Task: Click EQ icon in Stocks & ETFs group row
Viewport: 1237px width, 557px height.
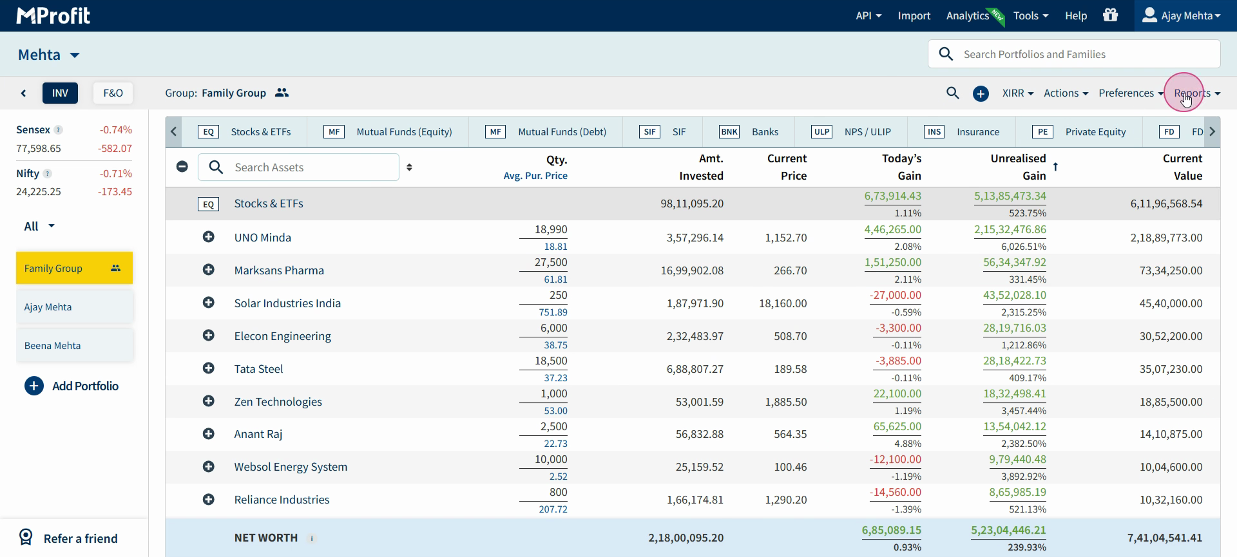Action: point(208,204)
